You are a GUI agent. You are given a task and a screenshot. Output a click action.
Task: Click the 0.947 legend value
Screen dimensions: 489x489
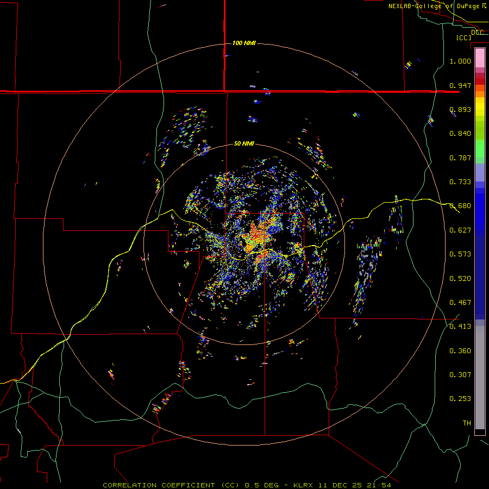[x=460, y=85]
